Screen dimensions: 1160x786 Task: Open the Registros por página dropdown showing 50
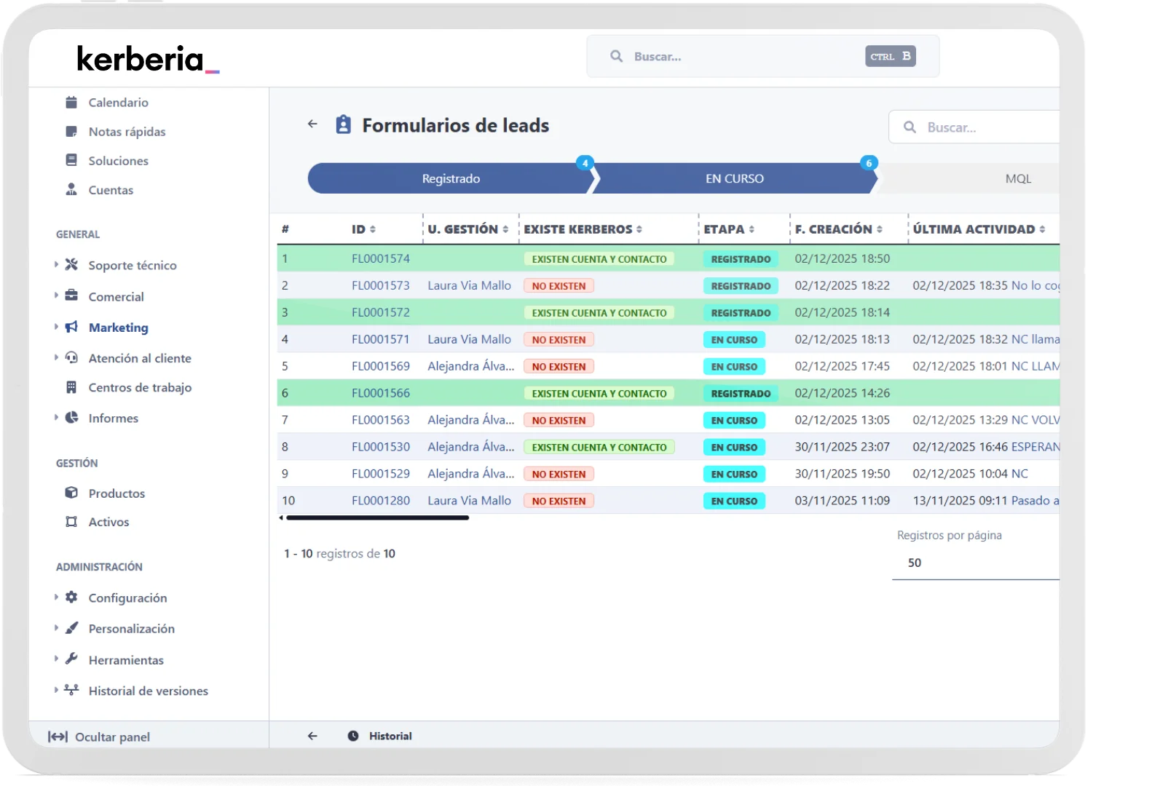coord(976,563)
